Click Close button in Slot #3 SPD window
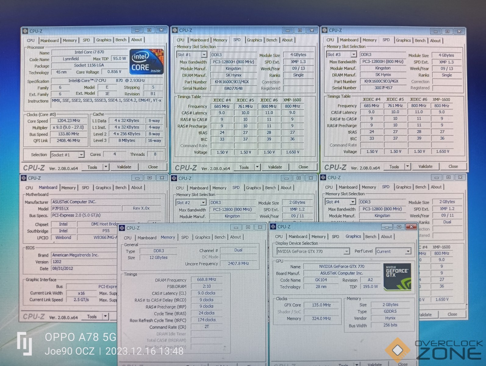486x366 pixels. point(453,166)
